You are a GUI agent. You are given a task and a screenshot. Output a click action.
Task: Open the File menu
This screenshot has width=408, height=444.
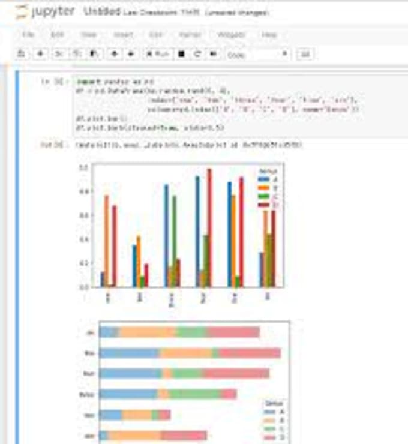click(28, 35)
